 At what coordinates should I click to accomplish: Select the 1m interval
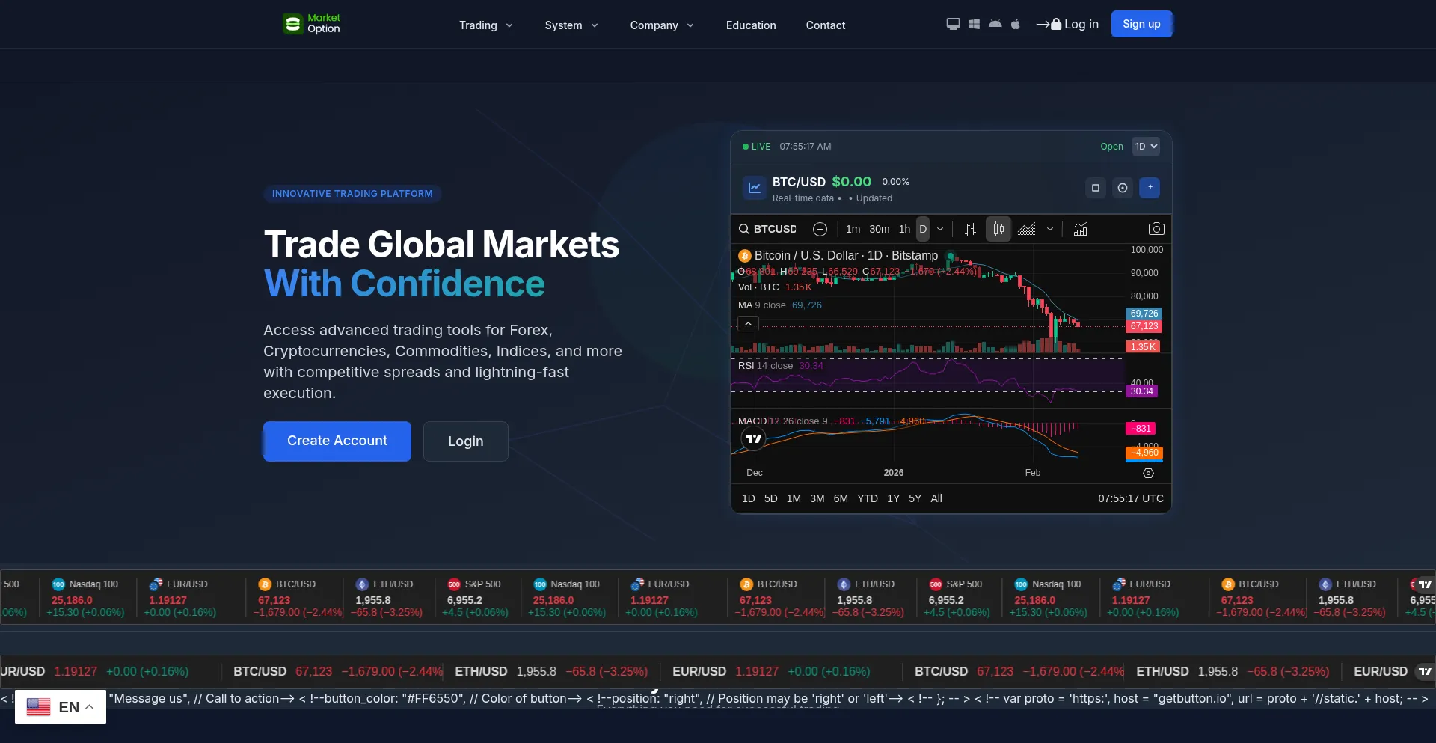coord(853,229)
